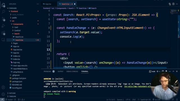Expand the Outline section
The image size is (180, 101).
[x=12, y=93]
